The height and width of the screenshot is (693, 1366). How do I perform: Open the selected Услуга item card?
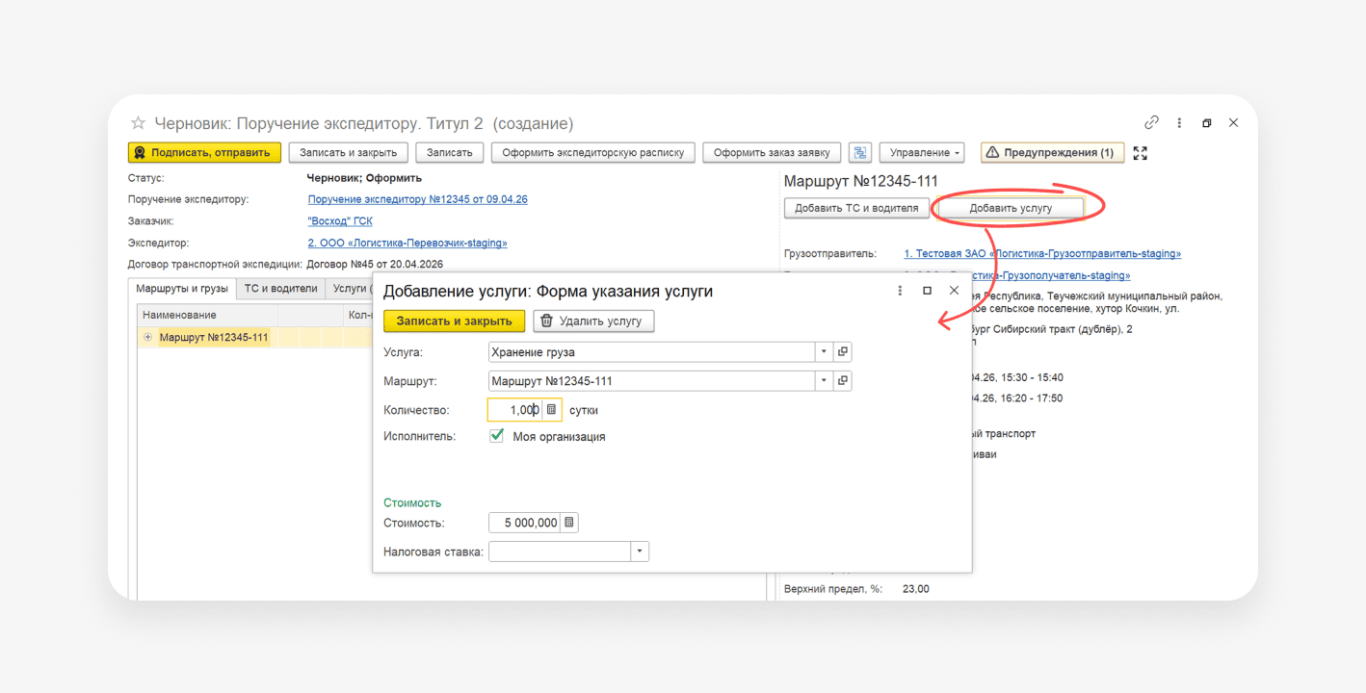(x=843, y=352)
